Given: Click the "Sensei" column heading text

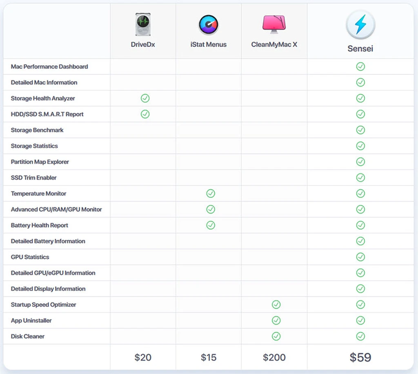Looking at the screenshot, I should pyautogui.click(x=360, y=49).
